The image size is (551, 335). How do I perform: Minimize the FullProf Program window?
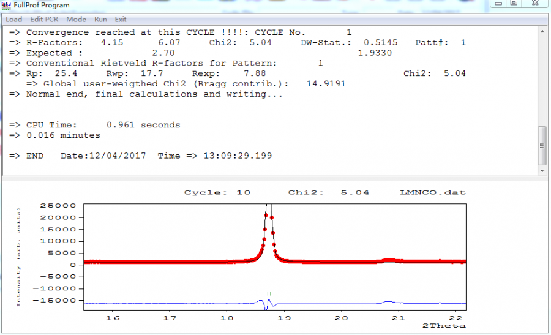[x=498, y=3]
